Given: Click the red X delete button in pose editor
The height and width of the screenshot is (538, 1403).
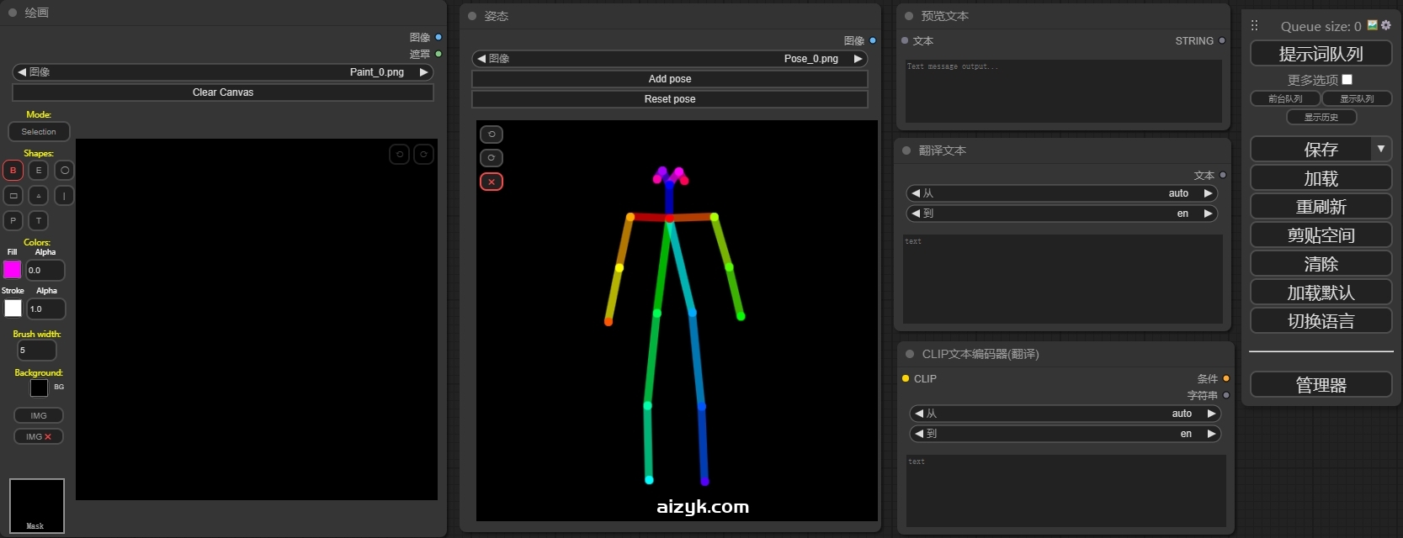Looking at the screenshot, I should [492, 182].
